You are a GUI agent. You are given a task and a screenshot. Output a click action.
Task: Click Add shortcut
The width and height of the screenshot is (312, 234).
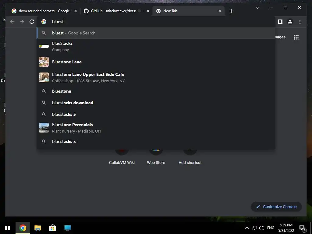pos(190,157)
